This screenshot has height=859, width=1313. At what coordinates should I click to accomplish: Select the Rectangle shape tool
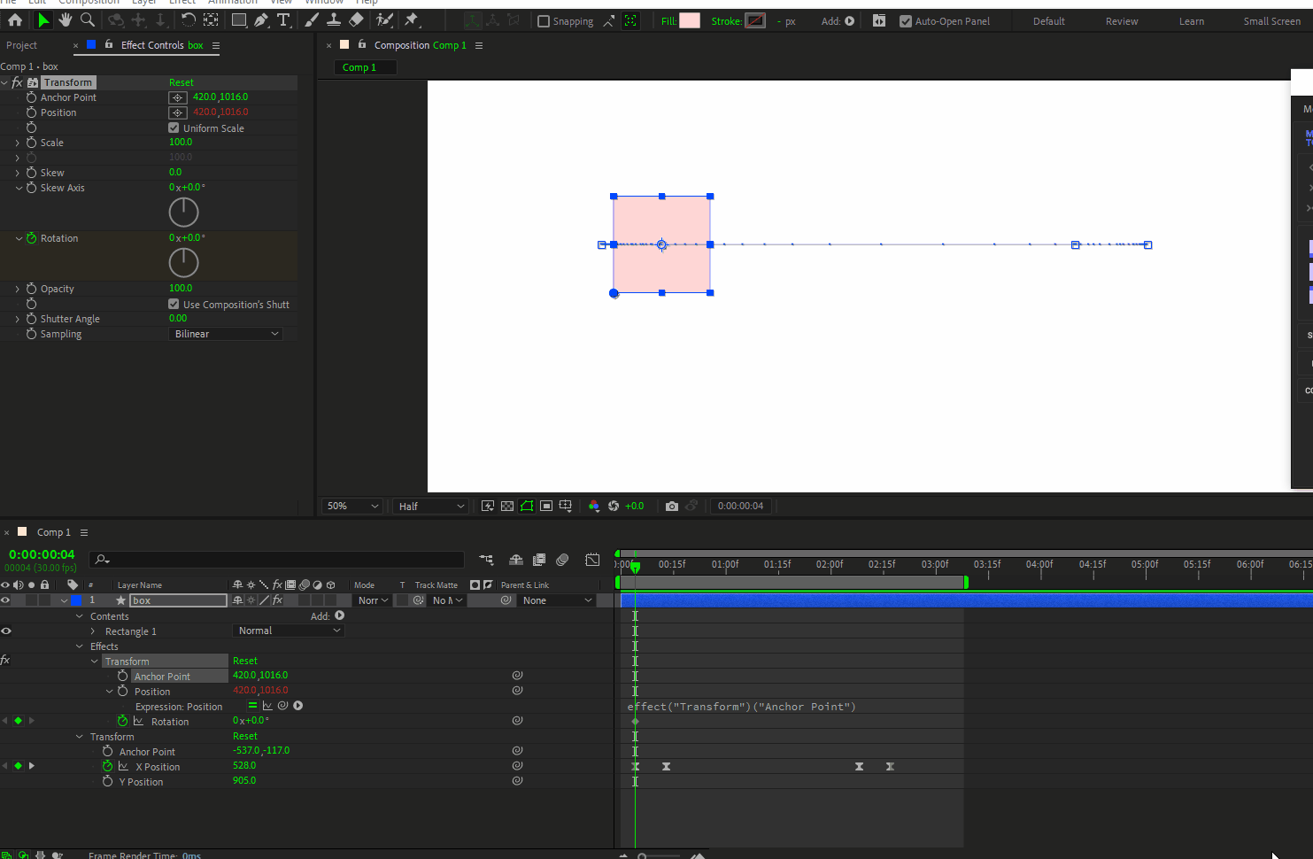239,19
